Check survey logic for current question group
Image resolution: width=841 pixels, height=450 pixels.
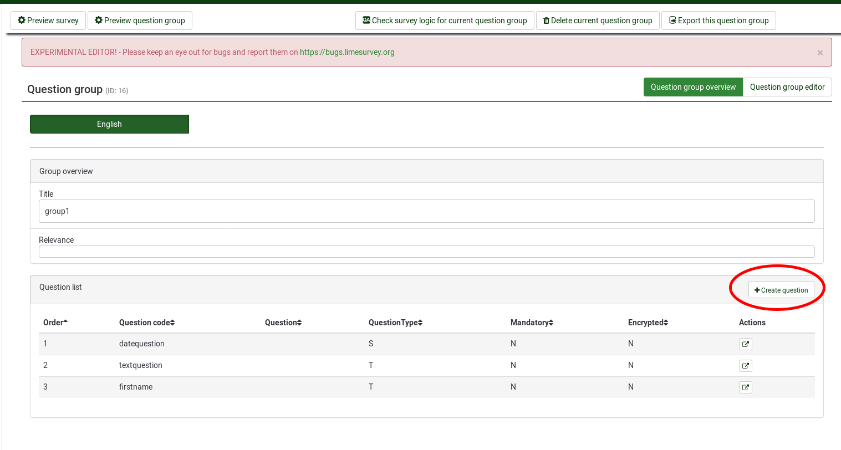[445, 21]
